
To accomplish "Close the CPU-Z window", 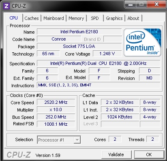I will pos(156,4).
